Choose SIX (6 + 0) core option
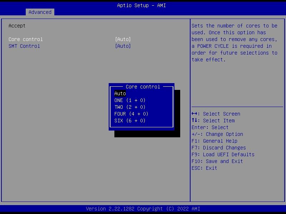The width and height of the screenshot is (286, 214). click(x=130, y=121)
